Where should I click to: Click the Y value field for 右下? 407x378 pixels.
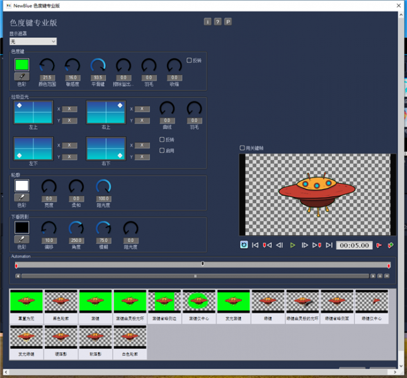tap(142, 157)
